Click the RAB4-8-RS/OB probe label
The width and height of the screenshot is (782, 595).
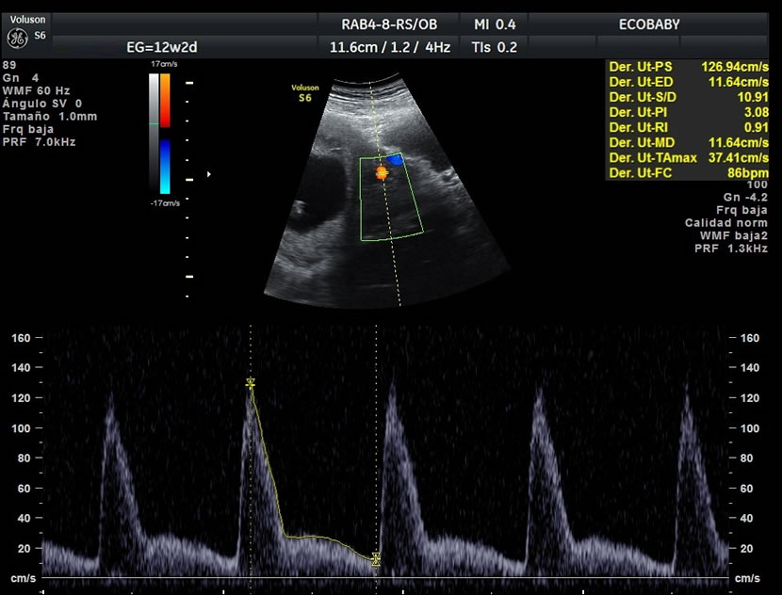click(387, 24)
